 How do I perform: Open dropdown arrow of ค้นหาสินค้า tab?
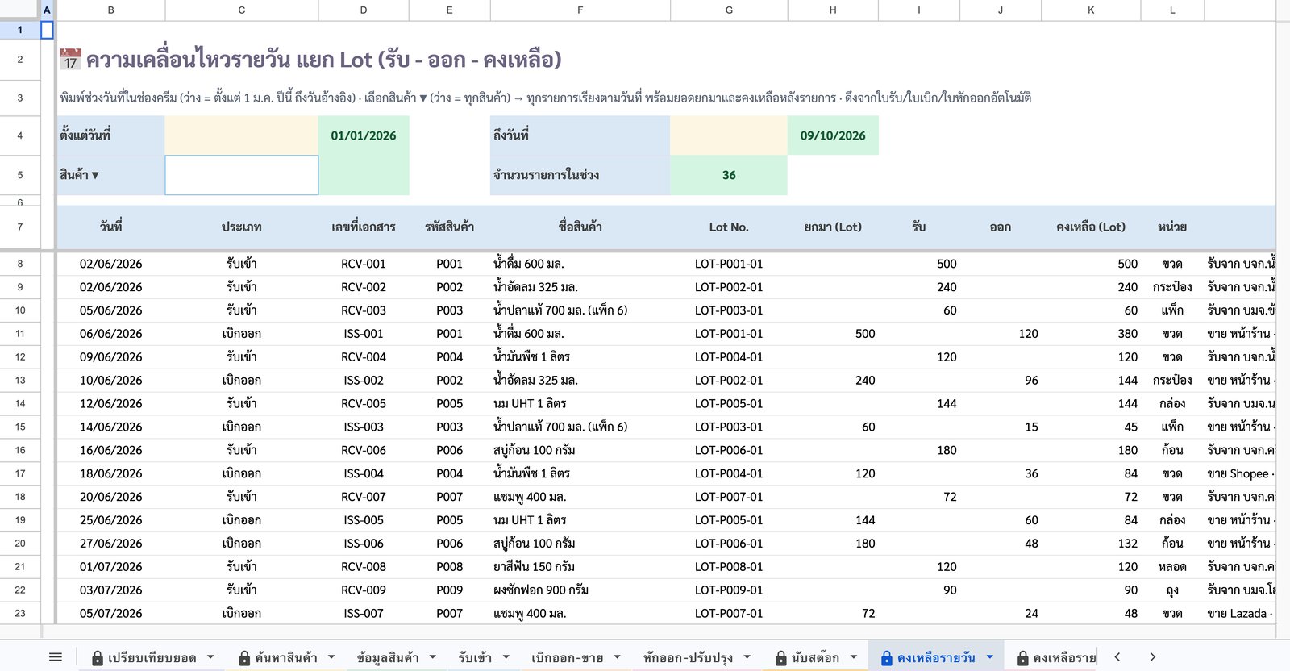pyautogui.click(x=331, y=657)
